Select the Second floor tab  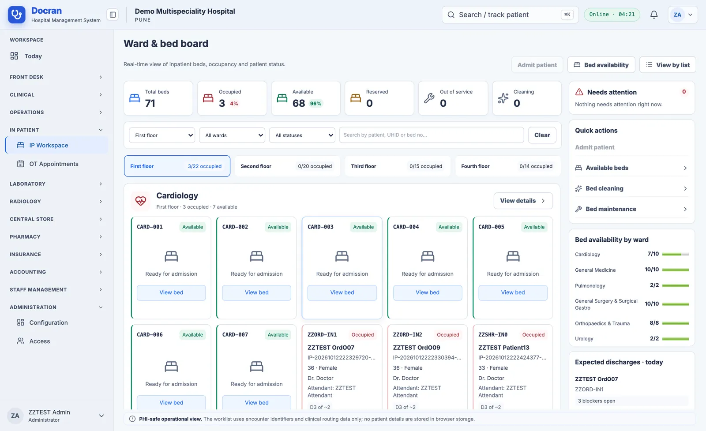(287, 166)
